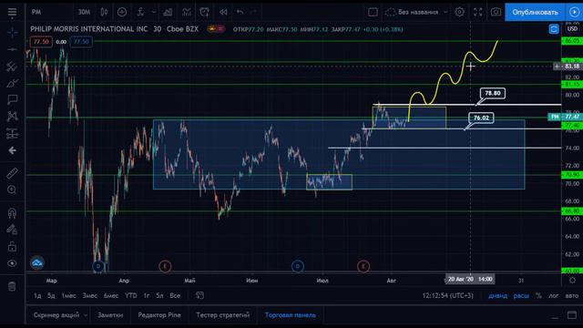Click the blue sync icon above the price scale
Image resolution: width=583 pixels, height=328 pixels.
pyautogui.click(x=554, y=29)
